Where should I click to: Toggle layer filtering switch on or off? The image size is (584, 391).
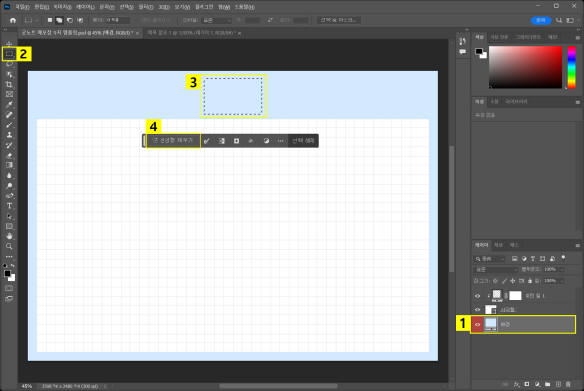(x=563, y=258)
